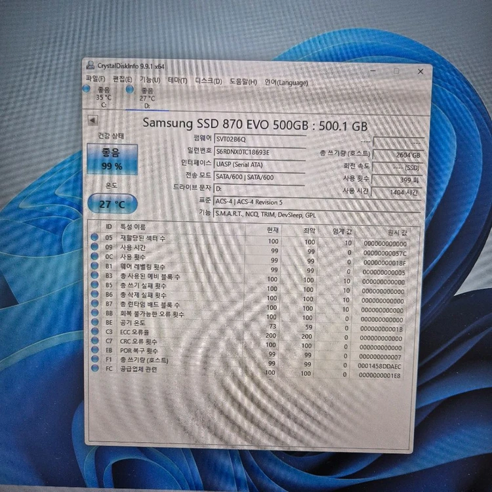
Task: Select the 웨어 레벨링 횟수 attribute row
Action: 248,268
